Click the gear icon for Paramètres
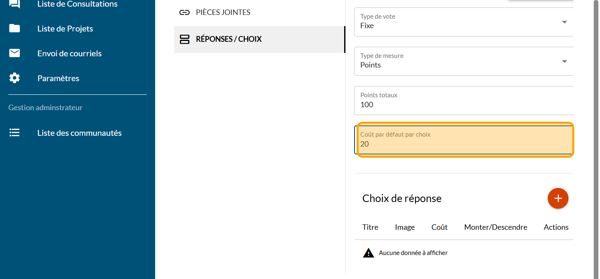 coord(15,78)
